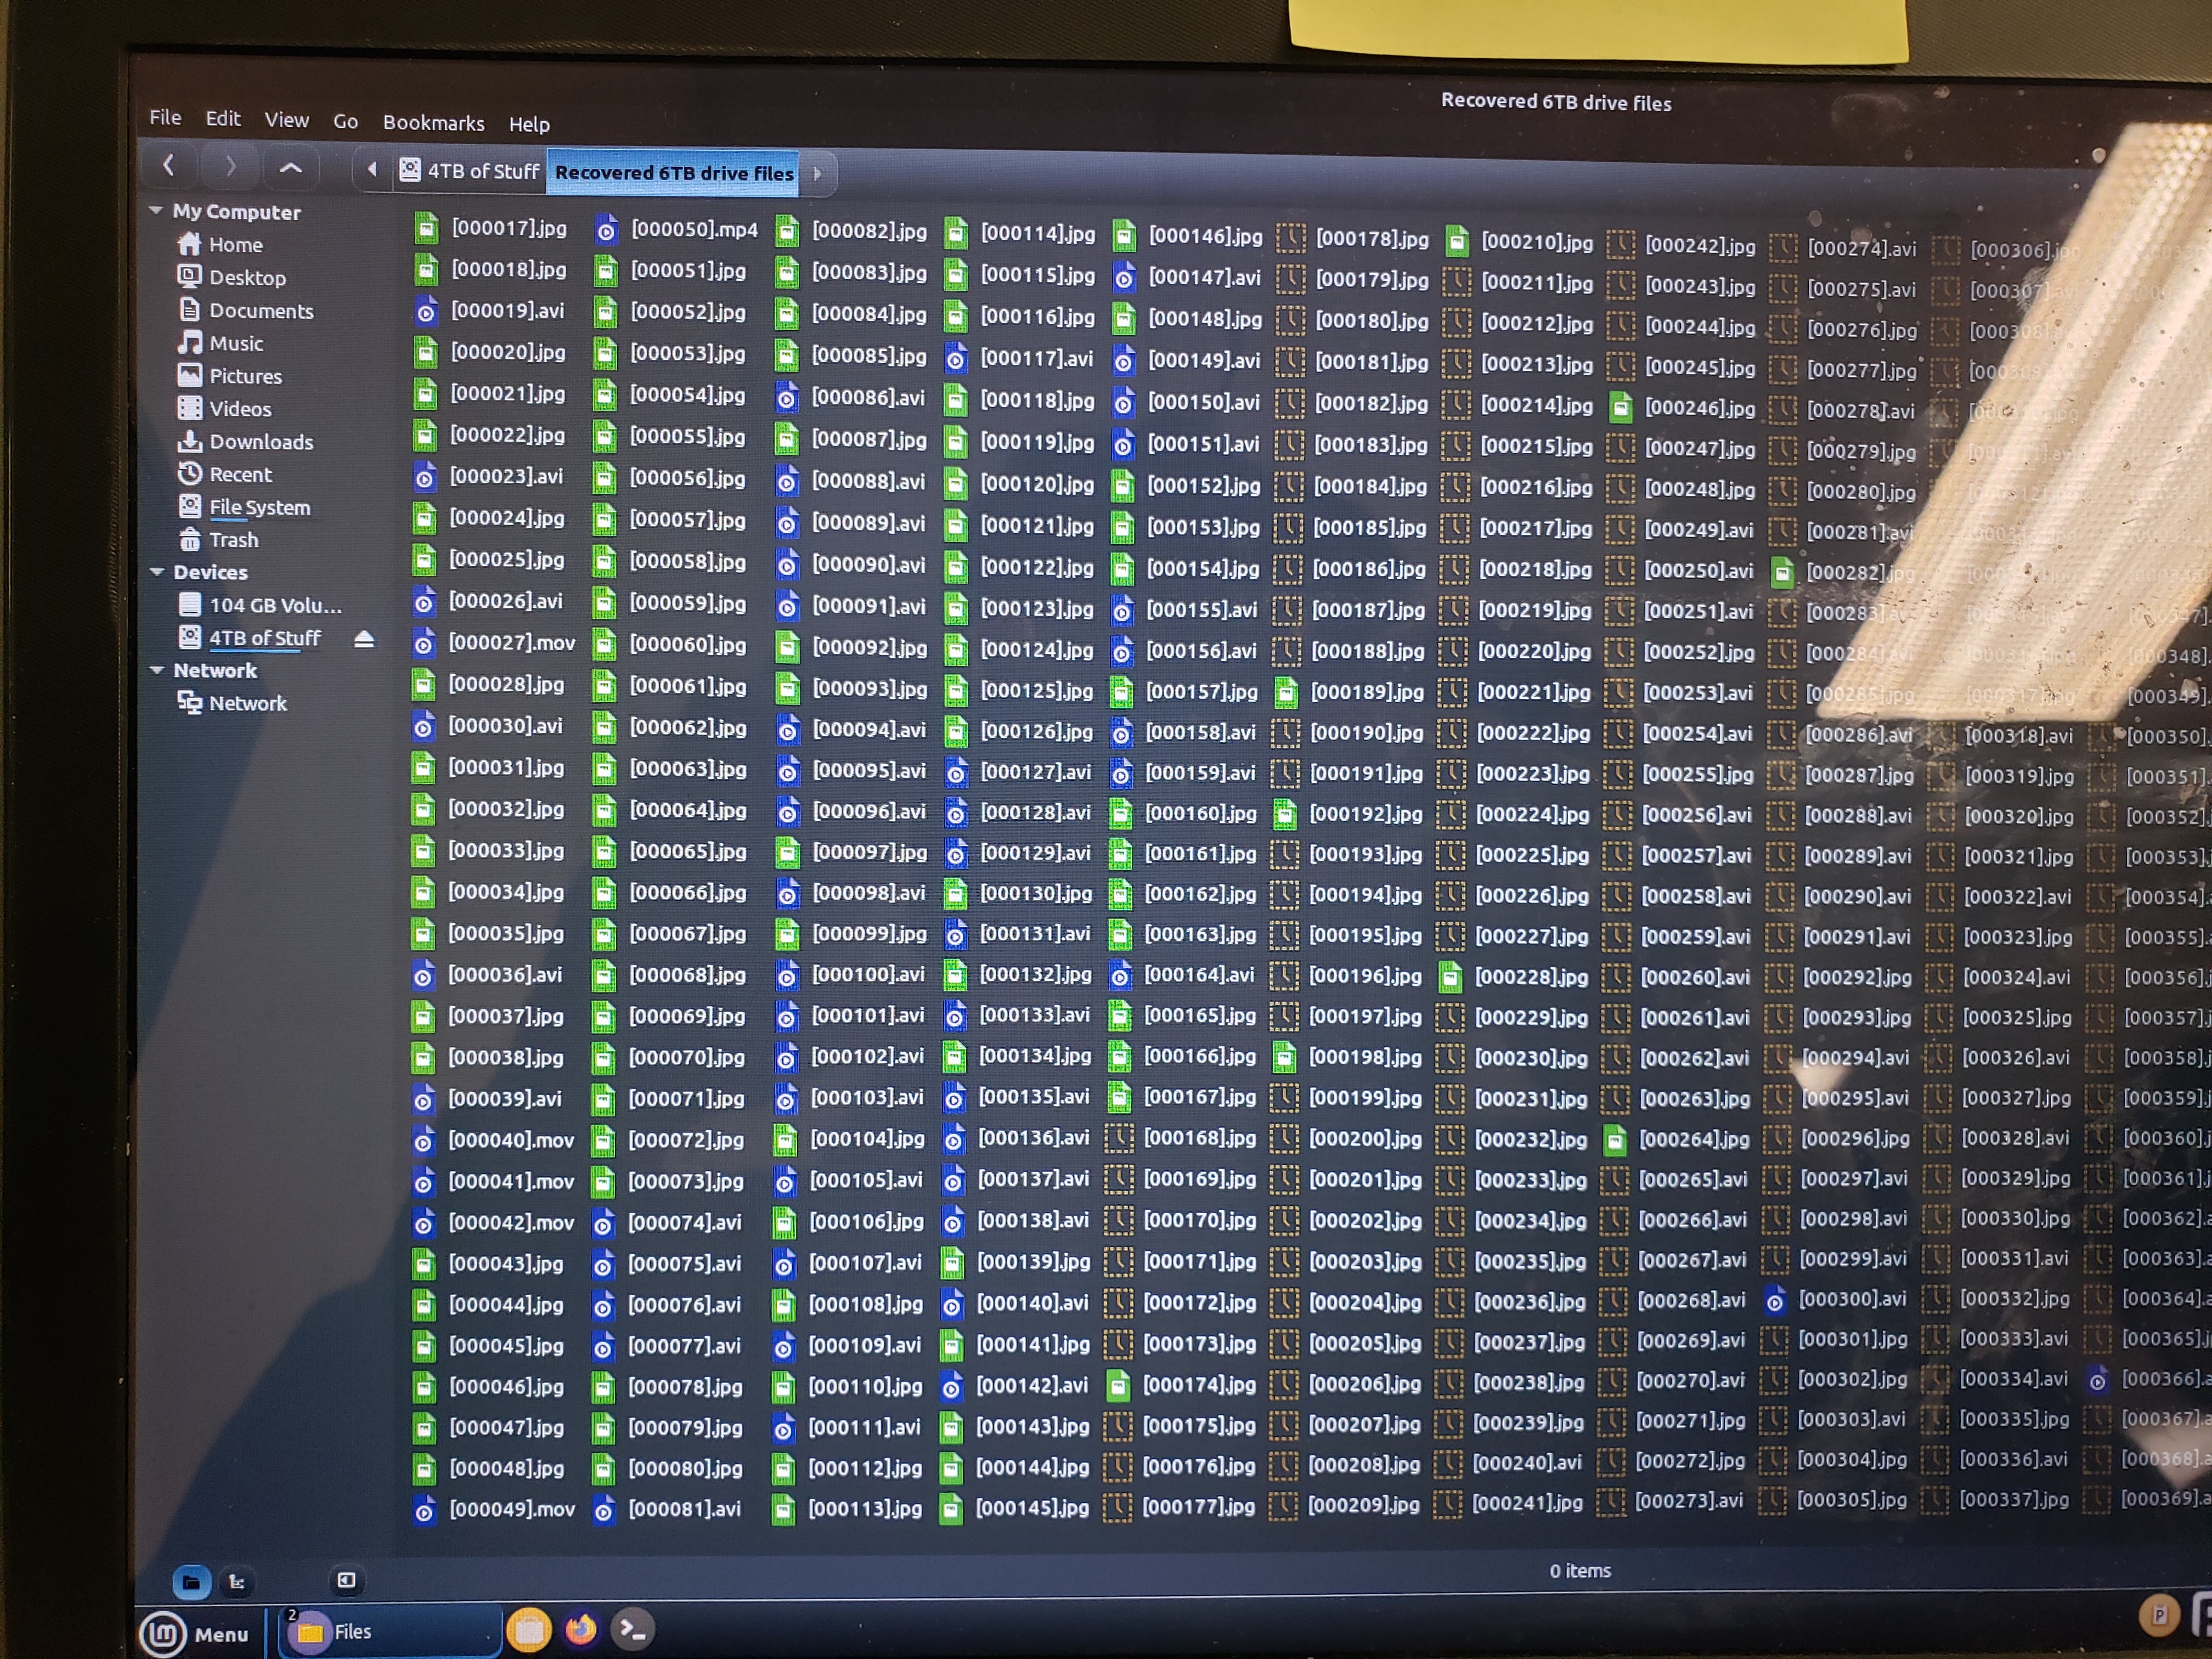Screen dimensions: 2212x1659
Task: Open the Trash folder in sidebar
Action: [x=233, y=540]
